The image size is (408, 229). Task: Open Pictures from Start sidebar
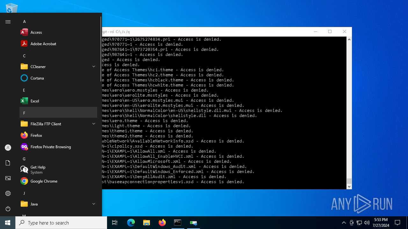tap(8, 178)
